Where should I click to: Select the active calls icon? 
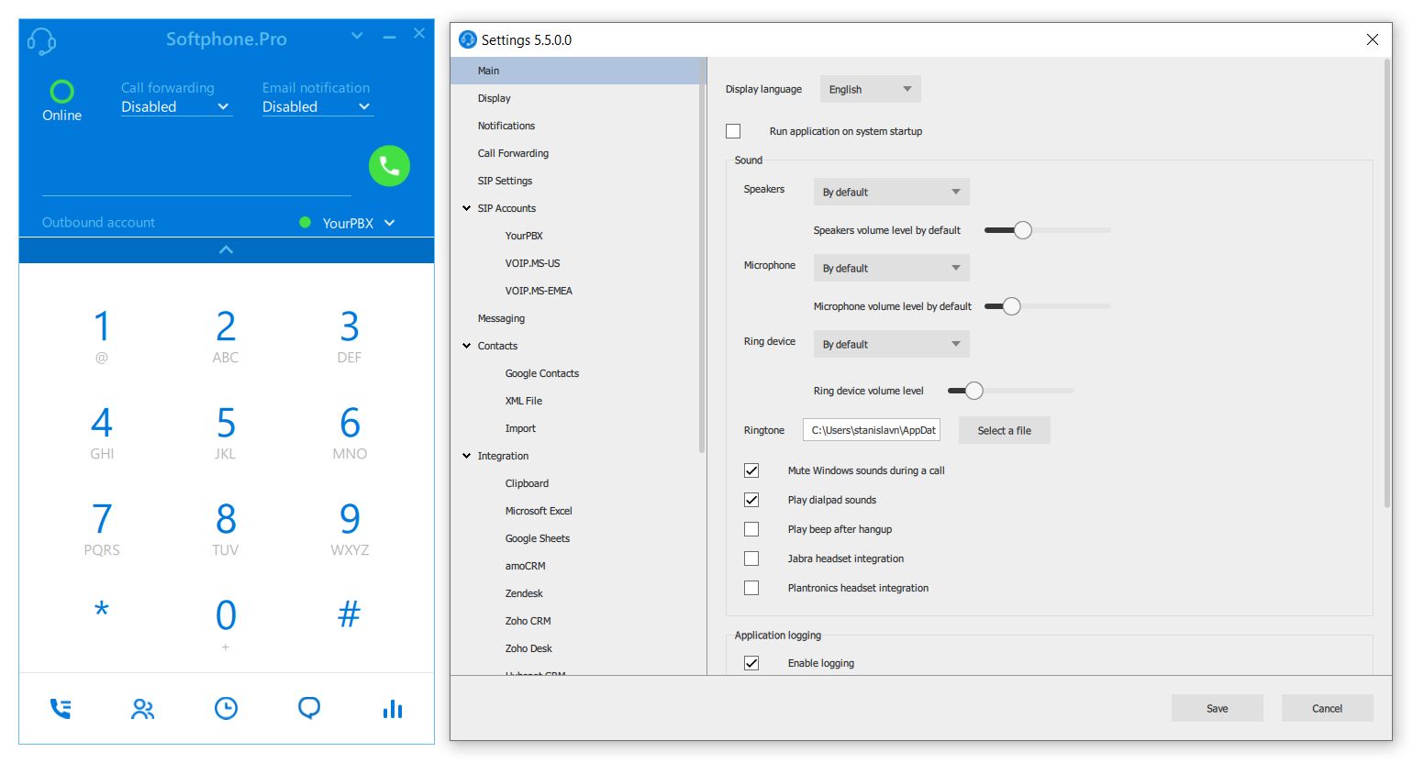click(x=60, y=707)
